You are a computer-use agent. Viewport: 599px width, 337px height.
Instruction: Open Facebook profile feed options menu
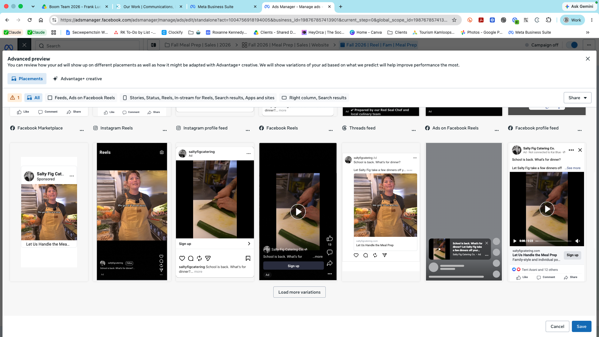(x=580, y=130)
